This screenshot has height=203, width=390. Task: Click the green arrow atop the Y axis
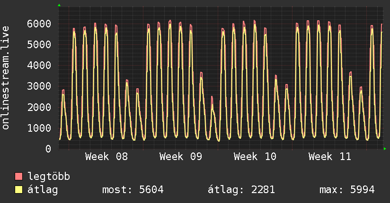(x=59, y=5)
